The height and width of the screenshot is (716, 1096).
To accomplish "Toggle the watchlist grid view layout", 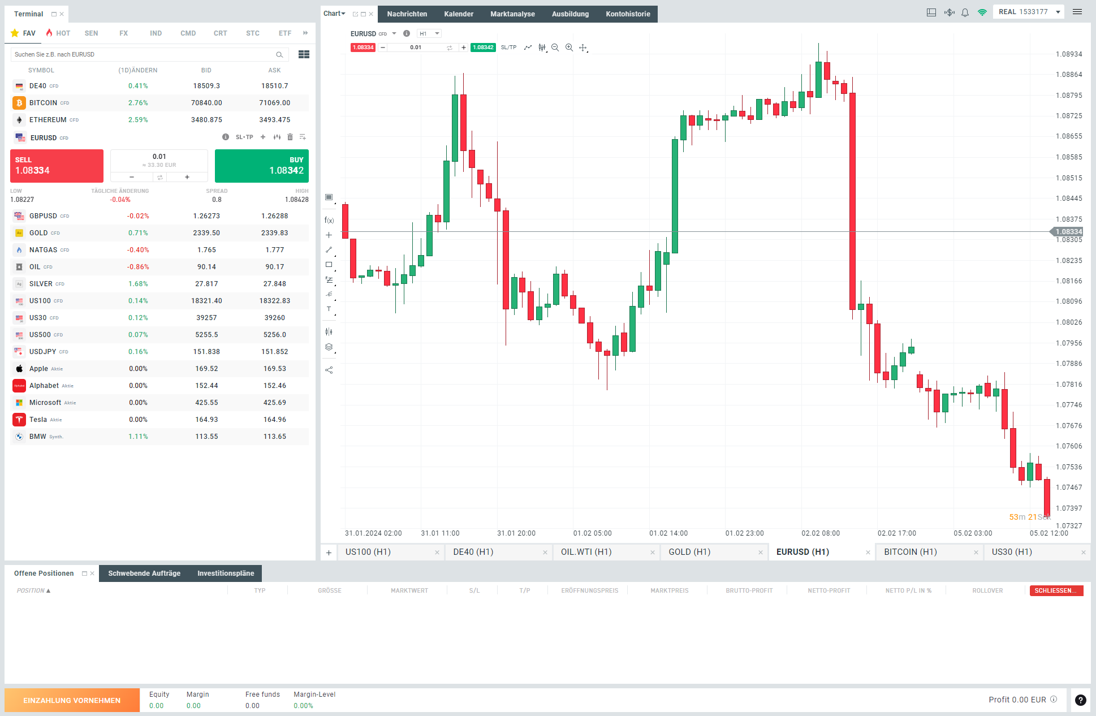I will click(x=304, y=54).
